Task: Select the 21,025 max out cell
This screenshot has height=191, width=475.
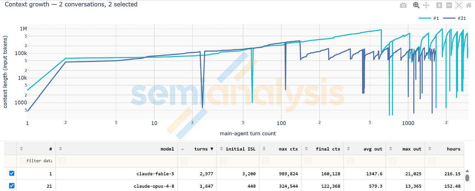Action: point(406,174)
